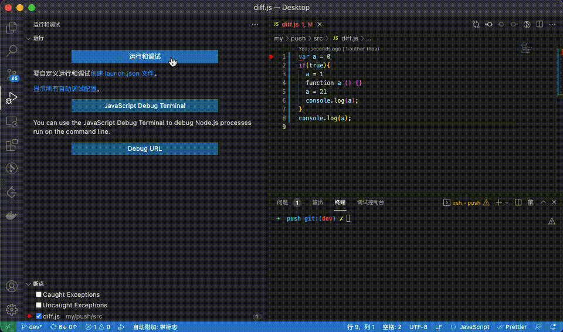The height and width of the screenshot is (332, 563).
Task: Click 'push' in the breadcrumb path
Action: [x=298, y=38]
